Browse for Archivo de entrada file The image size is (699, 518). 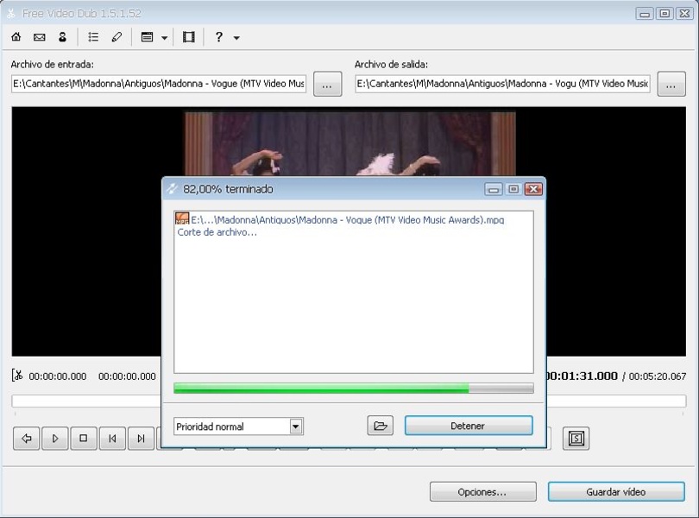coord(327,84)
